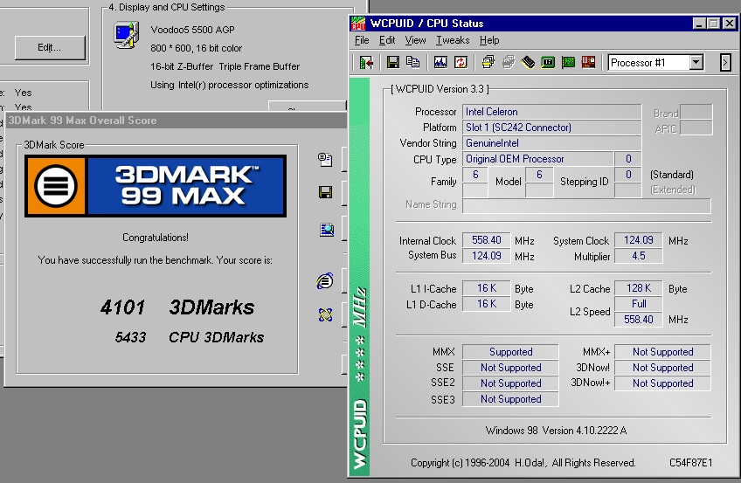Image resolution: width=741 pixels, height=483 pixels.
Task: Click the floppy disk save icon in WCPUID toolbar
Action: click(392, 62)
